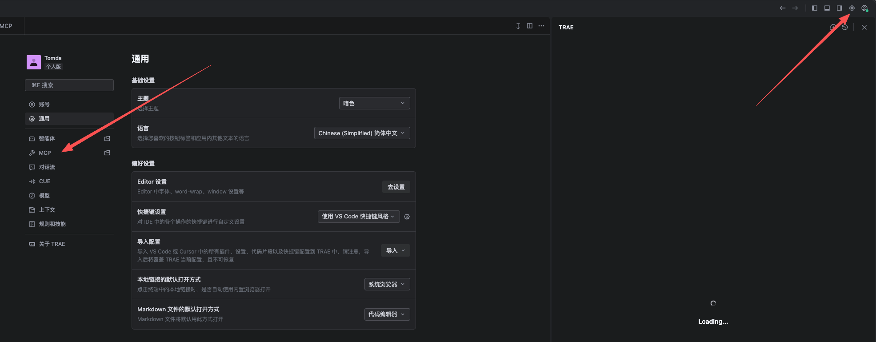Image resolution: width=876 pixels, height=342 pixels.
Task: Click the Loading... text in TRAE panel
Action: [x=713, y=322]
